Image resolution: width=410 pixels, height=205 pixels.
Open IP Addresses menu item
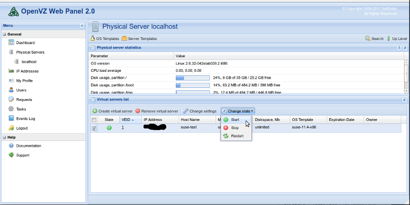[27, 71]
